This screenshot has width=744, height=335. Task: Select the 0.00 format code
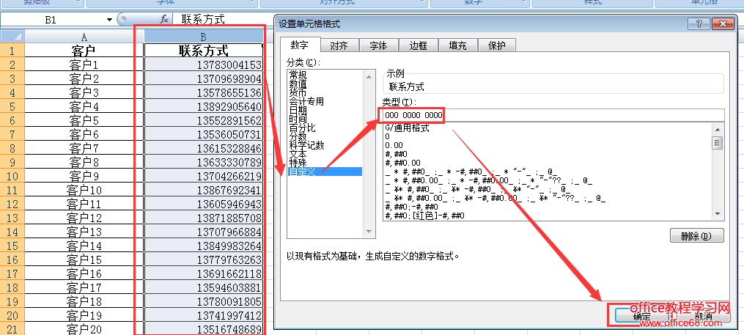(x=394, y=145)
